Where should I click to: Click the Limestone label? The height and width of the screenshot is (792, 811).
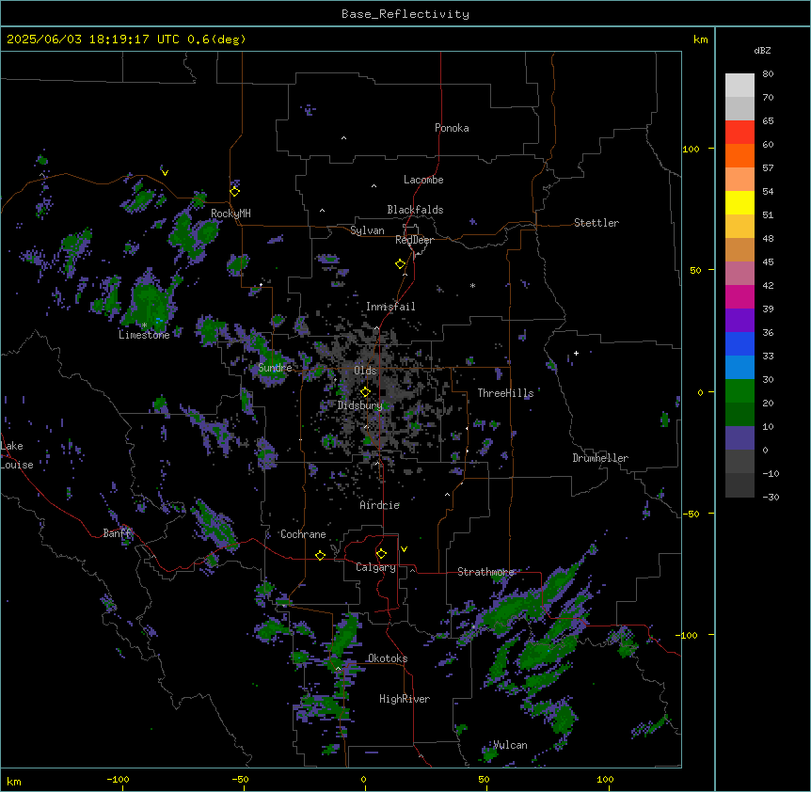[x=144, y=335]
